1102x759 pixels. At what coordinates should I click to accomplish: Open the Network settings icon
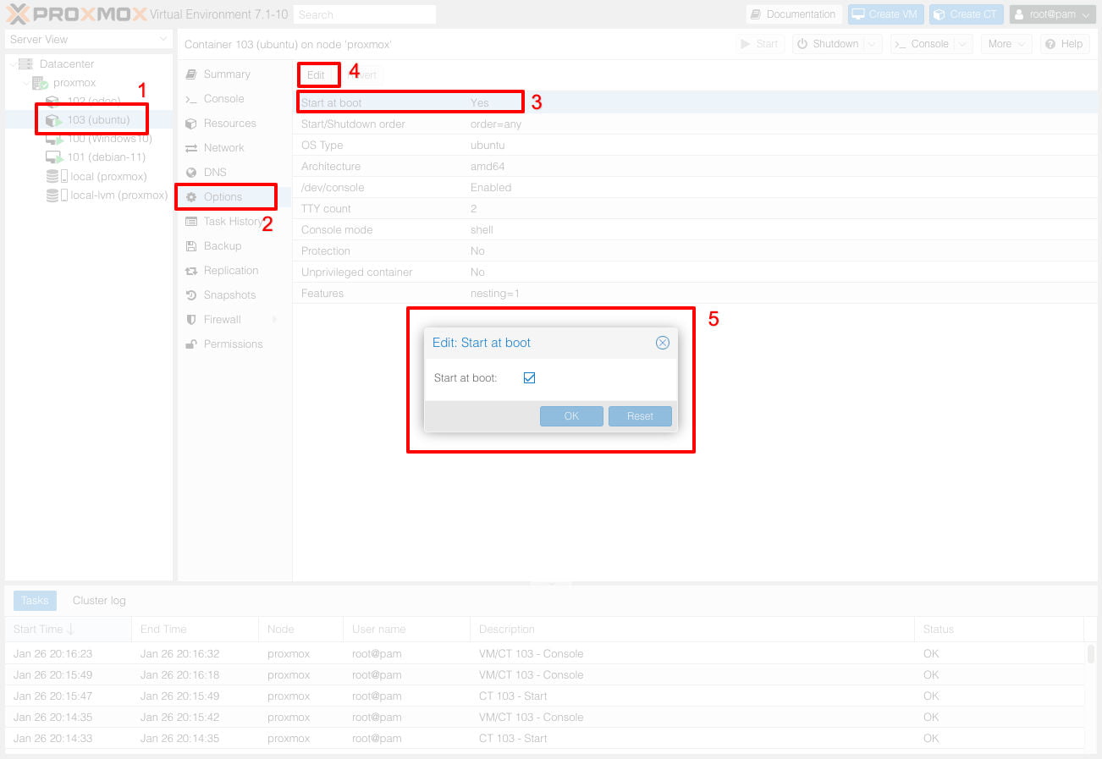[191, 148]
